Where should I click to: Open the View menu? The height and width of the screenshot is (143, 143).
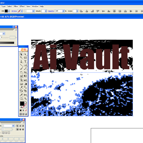pyautogui.click(x=28, y=6)
